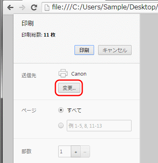The width and height of the screenshot is (158, 163).
Task: Click the ページ pages label
Action: [29, 110]
